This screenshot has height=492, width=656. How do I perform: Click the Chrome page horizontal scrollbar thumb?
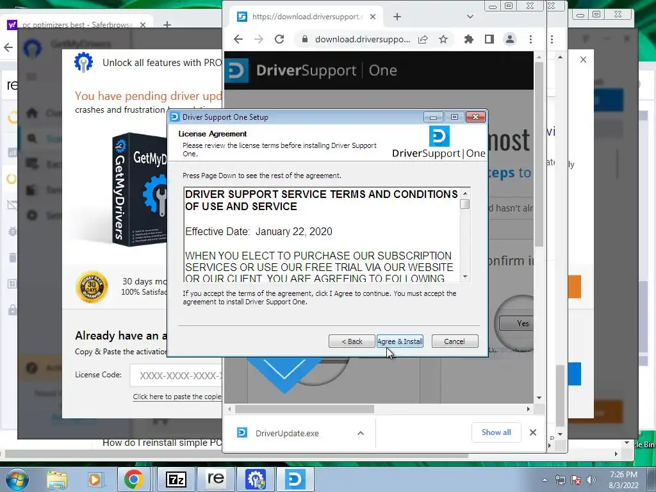click(x=304, y=409)
